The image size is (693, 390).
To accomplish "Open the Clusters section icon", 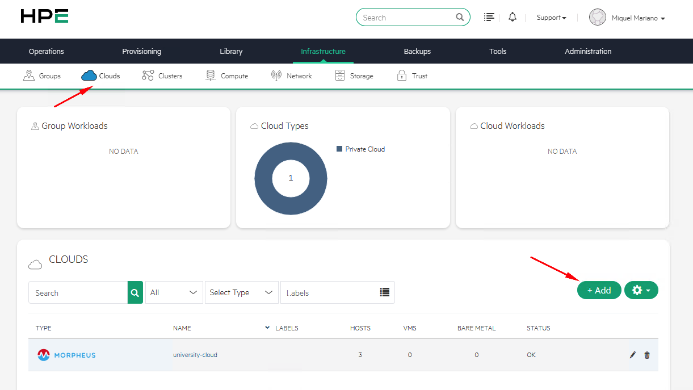I will pyautogui.click(x=148, y=76).
